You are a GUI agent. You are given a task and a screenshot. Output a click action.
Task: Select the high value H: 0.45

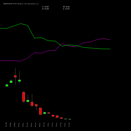click(66, 7)
